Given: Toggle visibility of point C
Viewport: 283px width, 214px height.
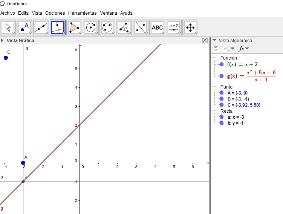Looking at the screenshot, I should tap(222, 105).
